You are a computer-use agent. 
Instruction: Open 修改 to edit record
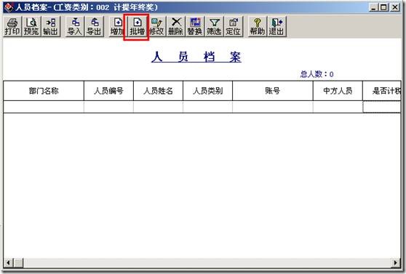point(156,26)
